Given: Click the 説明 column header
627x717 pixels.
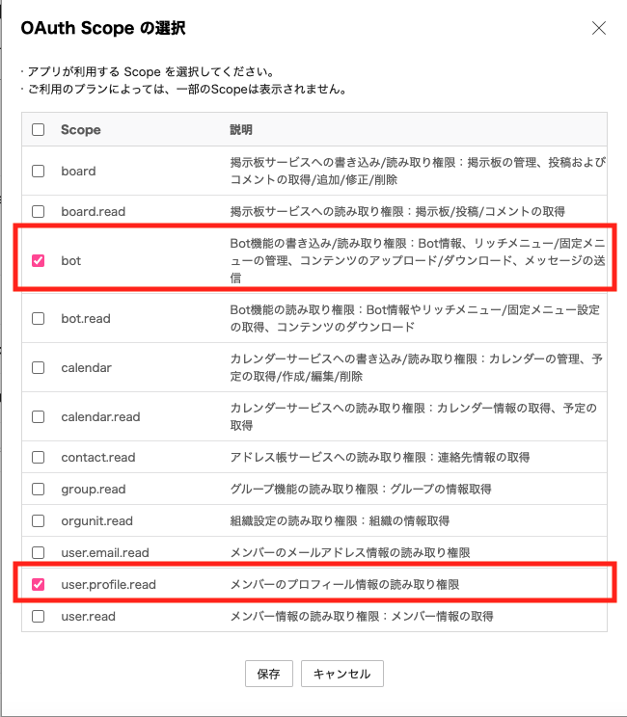Looking at the screenshot, I should point(240,129).
